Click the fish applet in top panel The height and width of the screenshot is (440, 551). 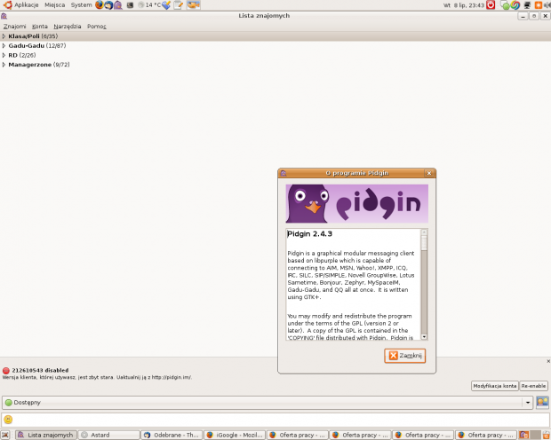[x=193, y=5]
